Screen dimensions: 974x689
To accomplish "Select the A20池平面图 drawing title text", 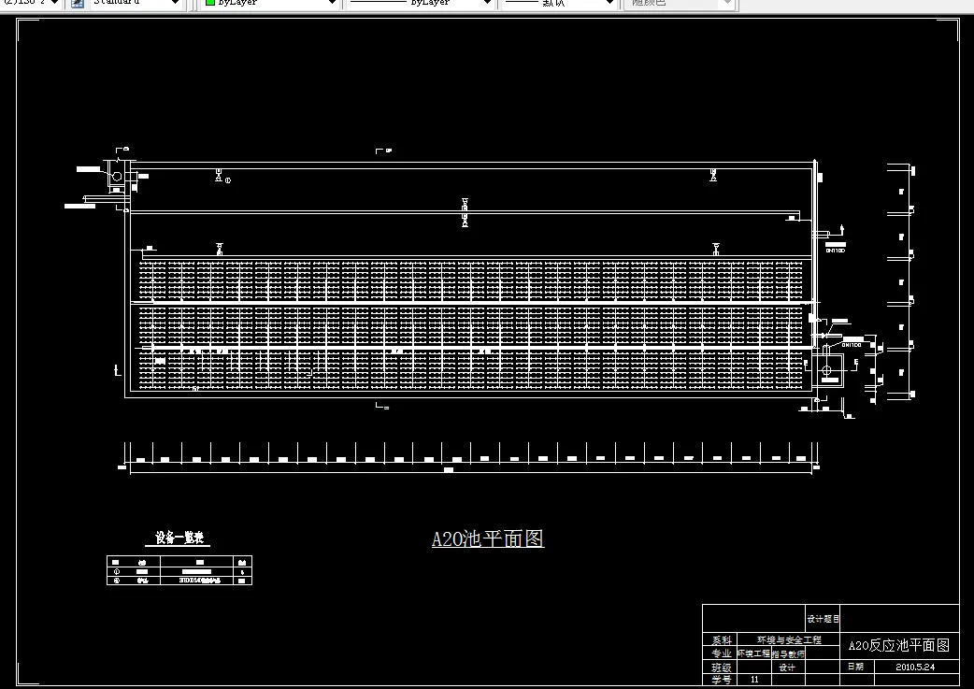I will [x=487, y=538].
